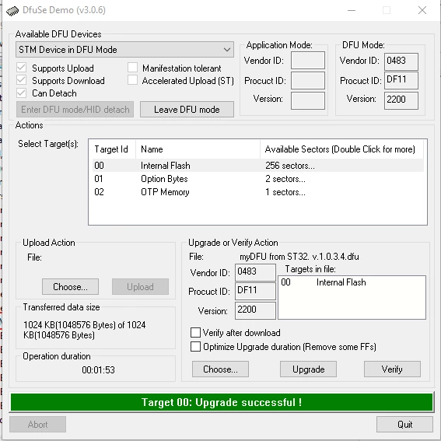
Task: Close the DfuSe Demo window
Action: tap(422, 10)
